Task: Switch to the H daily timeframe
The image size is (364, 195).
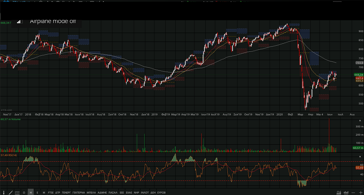Action: click(x=31, y=192)
